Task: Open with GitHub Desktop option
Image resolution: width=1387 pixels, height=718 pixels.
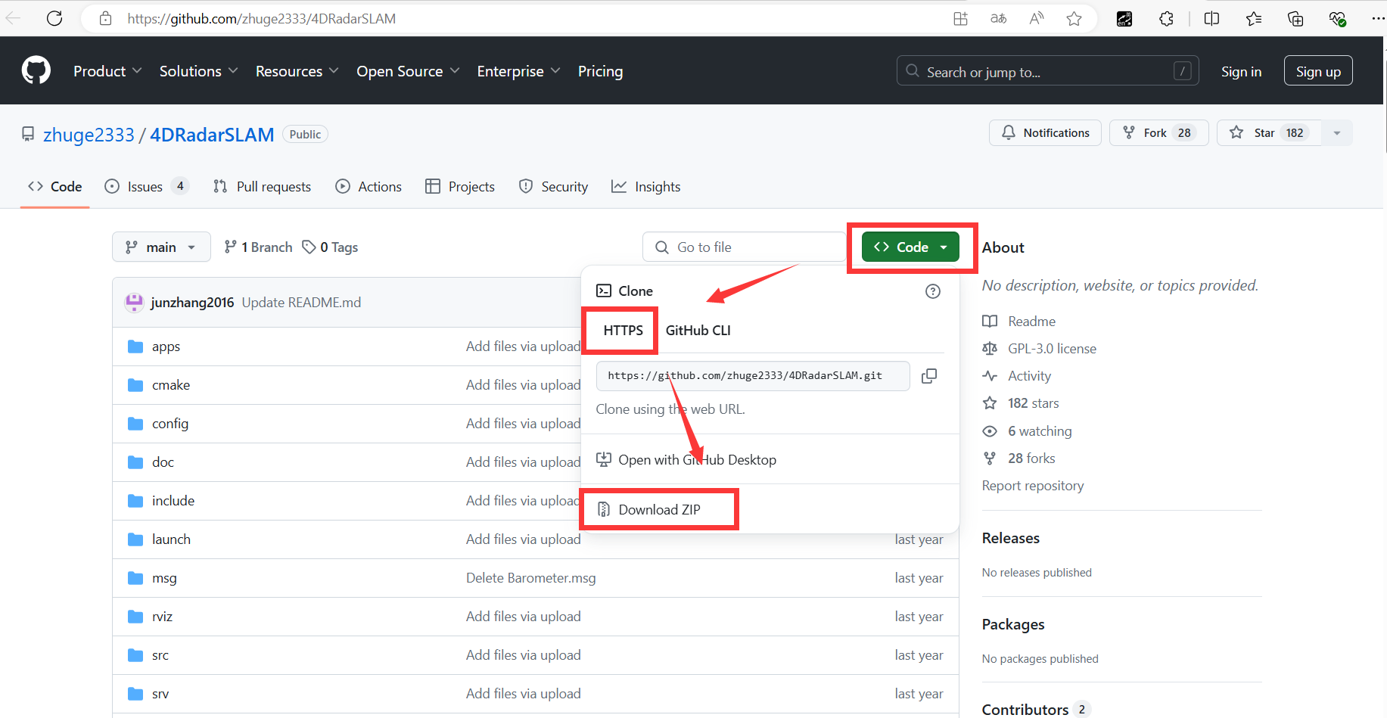Action: (x=686, y=460)
